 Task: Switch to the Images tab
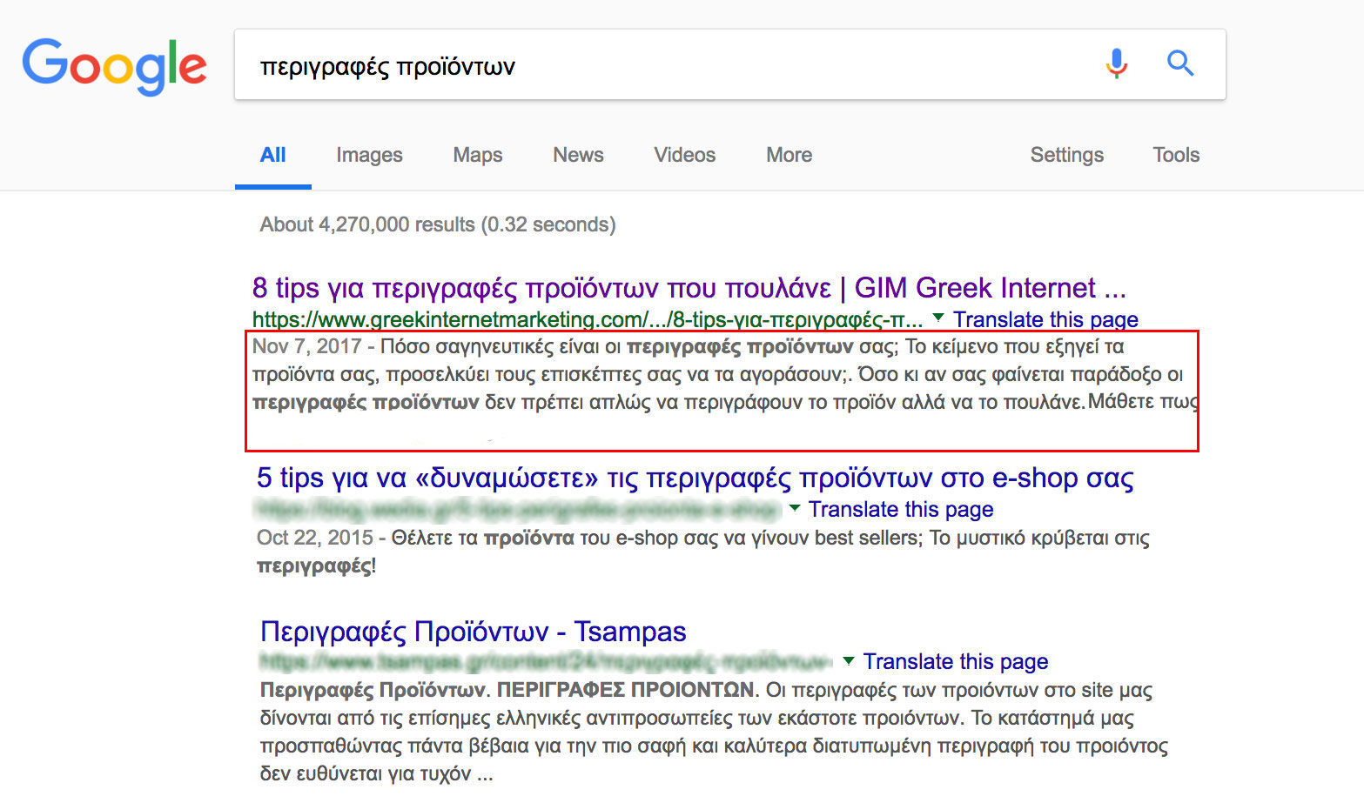[370, 155]
